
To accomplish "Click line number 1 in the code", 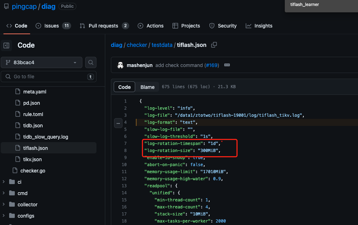I will coord(125,101).
